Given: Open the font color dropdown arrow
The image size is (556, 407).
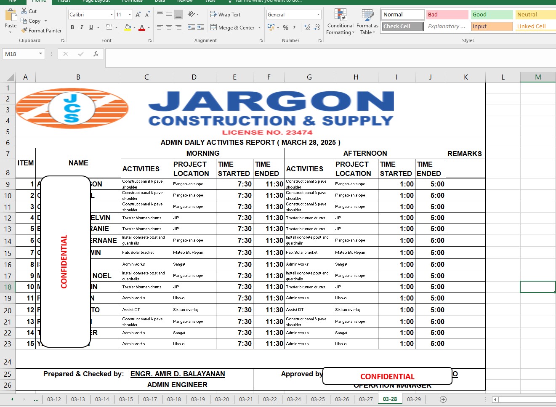Looking at the screenshot, I should (149, 27).
